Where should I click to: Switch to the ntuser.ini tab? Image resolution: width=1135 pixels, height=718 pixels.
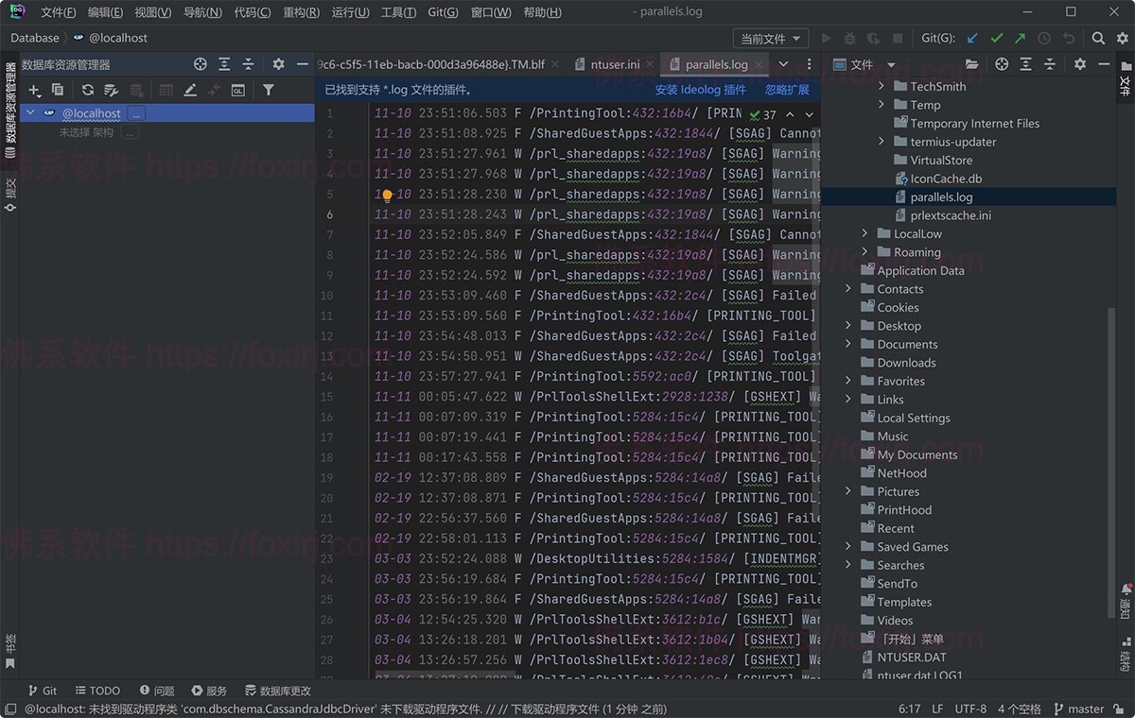(x=617, y=63)
